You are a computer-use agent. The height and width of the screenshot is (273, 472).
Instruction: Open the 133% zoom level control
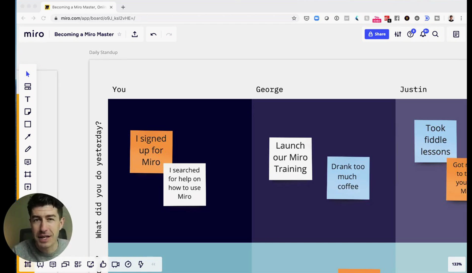click(457, 264)
